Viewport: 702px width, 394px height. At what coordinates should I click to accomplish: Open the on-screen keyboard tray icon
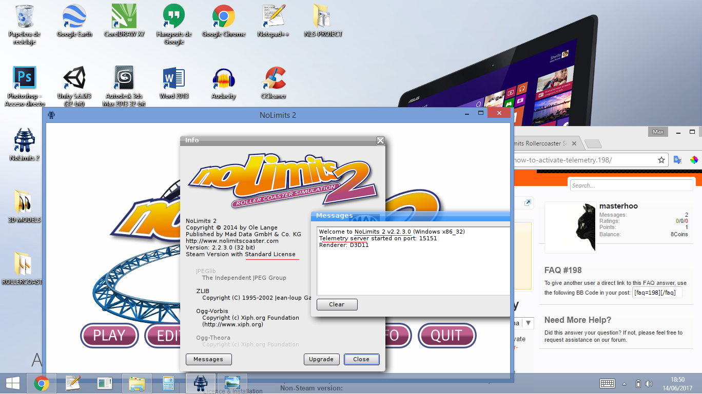point(608,384)
